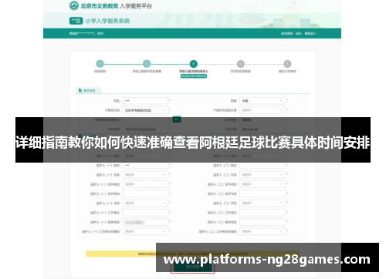Image resolution: width=386 pixels, height=279 pixels.
Task: Click the Beijing education platform logo icon
Action: point(74,5)
